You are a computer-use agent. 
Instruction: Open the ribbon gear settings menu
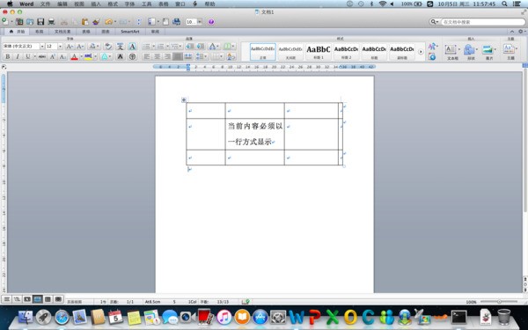pos(521,32)
